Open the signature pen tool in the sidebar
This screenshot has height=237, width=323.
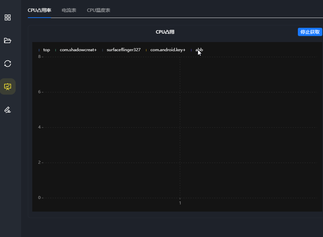[7, 110]
